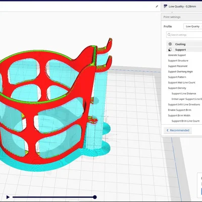Viewport: 202px width, 202px height.
Task: Select the Enable Support Brim setting
Action: click(180, 110)
